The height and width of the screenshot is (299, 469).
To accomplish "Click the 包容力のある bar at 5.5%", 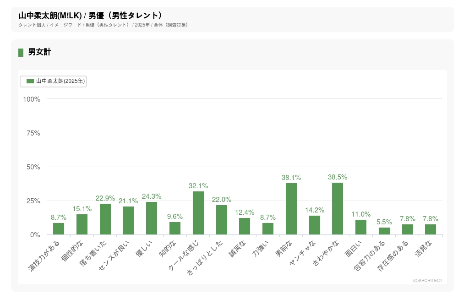I will (384, 231).
